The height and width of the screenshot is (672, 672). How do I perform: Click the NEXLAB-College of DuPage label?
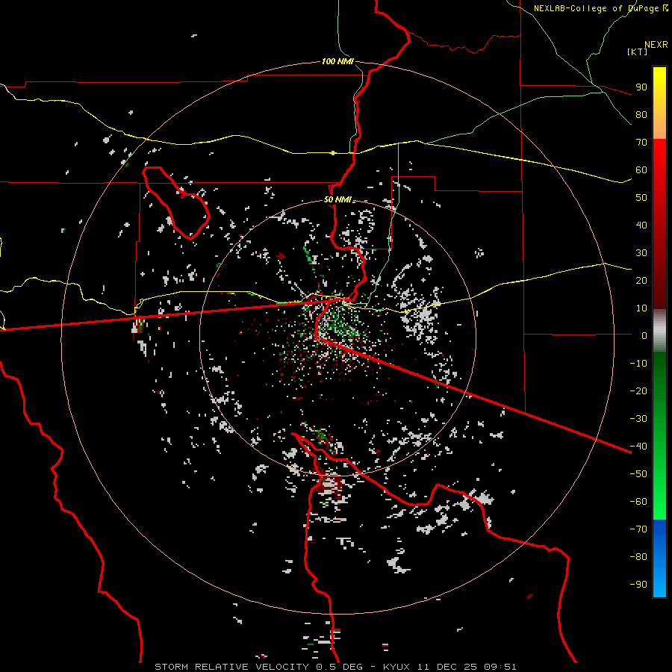tap(601, 8)
